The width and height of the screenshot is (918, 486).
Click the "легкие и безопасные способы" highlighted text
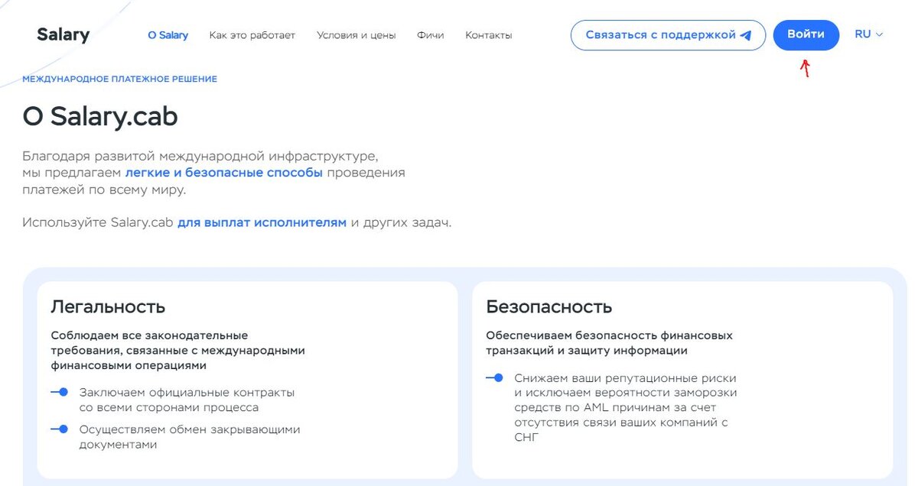point(224,173)
